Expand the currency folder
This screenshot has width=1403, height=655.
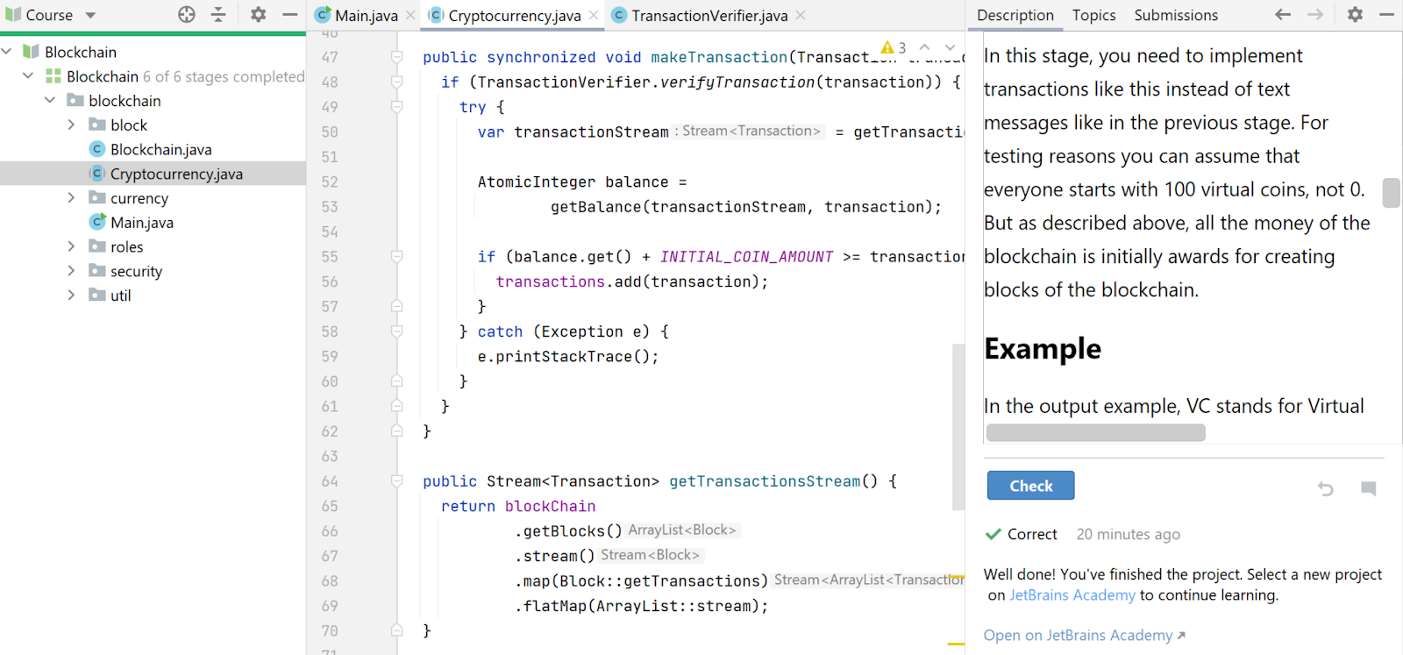[x=71, y=198]
